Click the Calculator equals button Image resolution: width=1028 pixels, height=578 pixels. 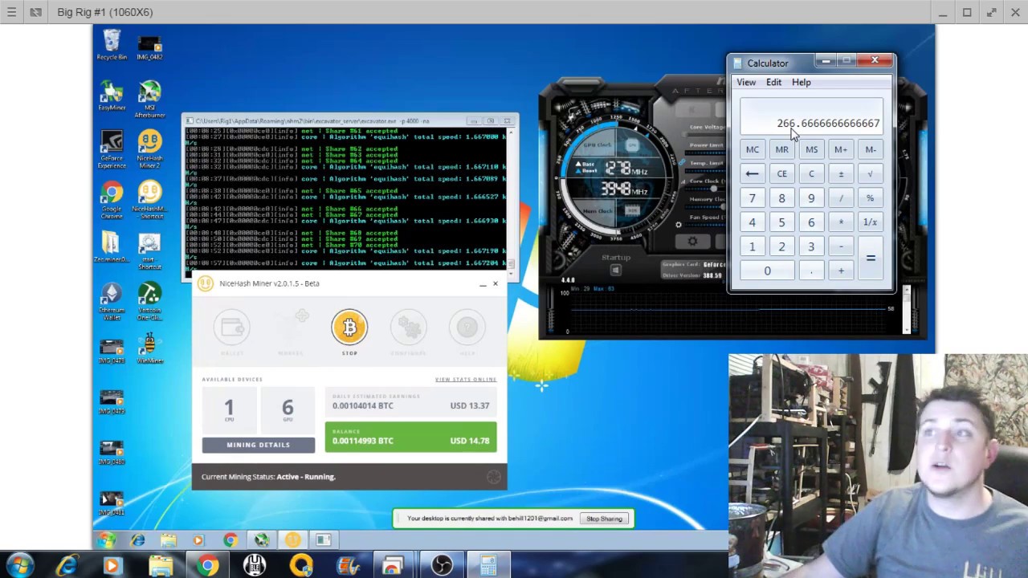[x=870, y=258]
